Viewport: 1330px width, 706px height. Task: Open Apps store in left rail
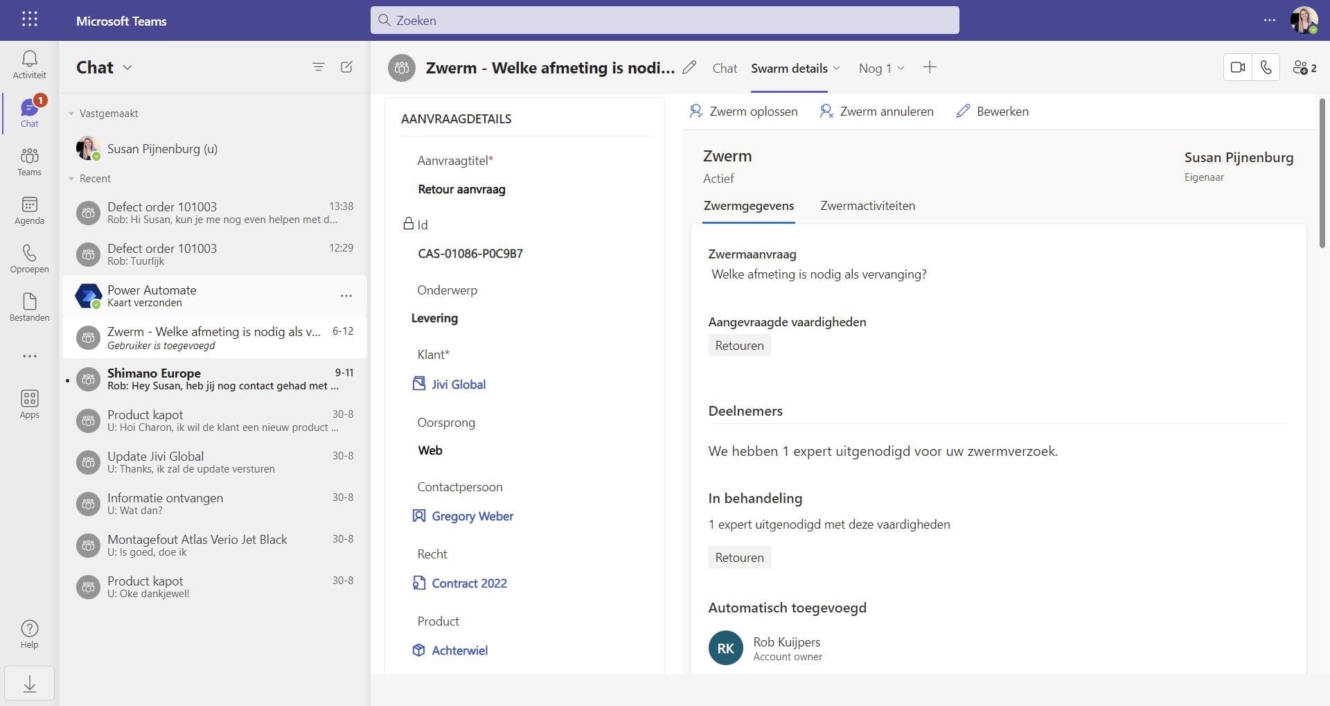(x=29, y=404)
